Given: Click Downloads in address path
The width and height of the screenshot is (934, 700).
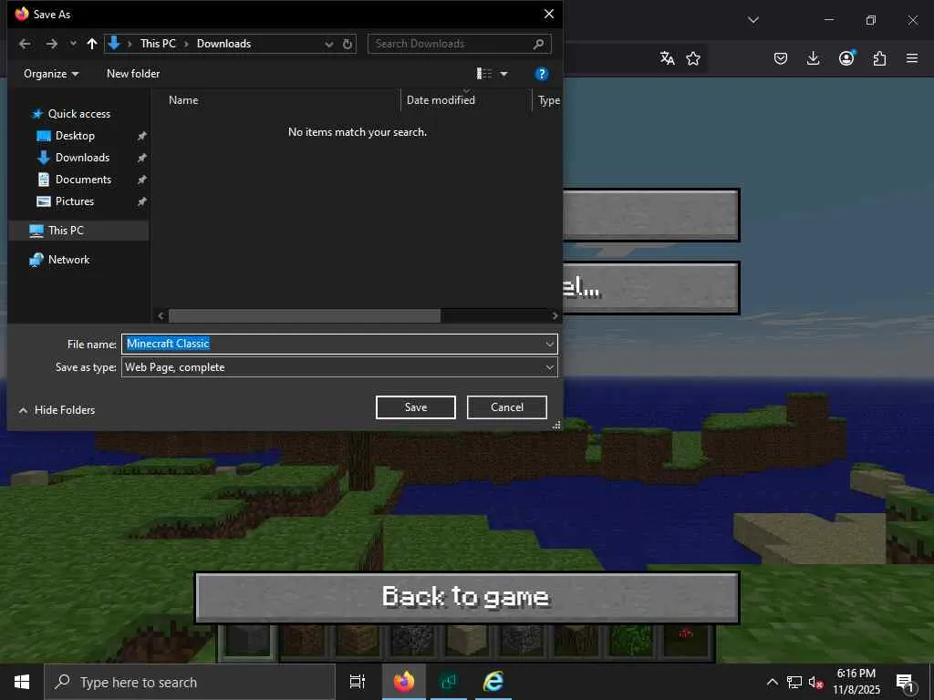Looking at the screenshot, I should [x=224, y=44].
